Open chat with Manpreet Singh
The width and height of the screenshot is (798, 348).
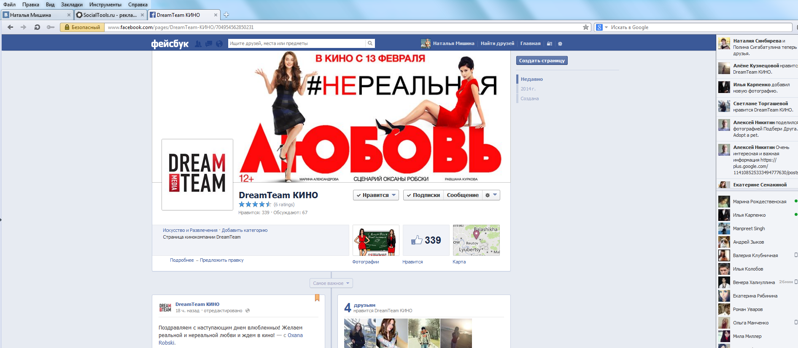[x=758, y=228]
